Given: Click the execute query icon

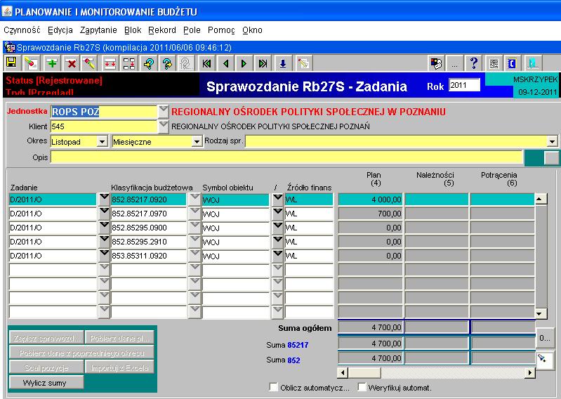Looking at the screenshot, I should (x=167, y=63).
